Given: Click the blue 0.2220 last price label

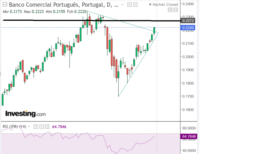Looking at the screenshot, I should [188, 27].
